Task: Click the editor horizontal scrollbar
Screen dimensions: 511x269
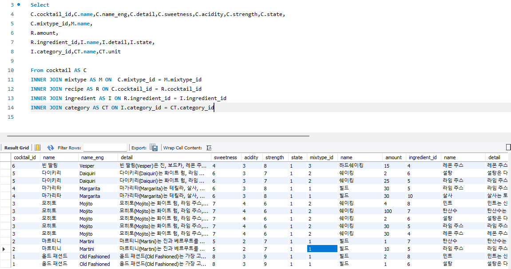Action: 158,136
